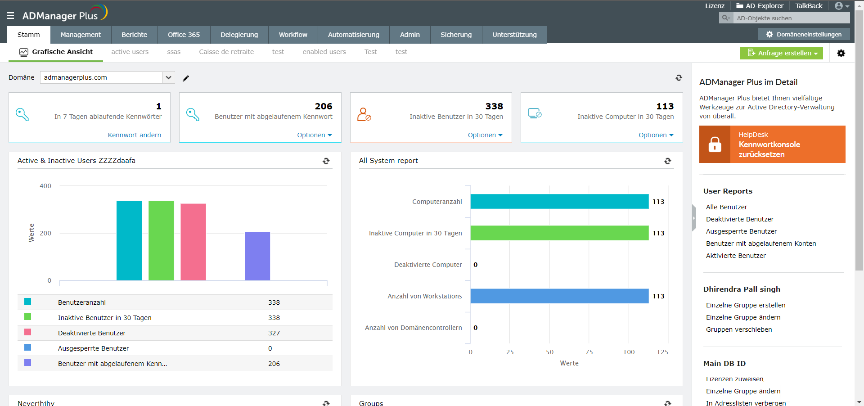Open the hamburger navigation menu
Image resolution: width=864 pixels, height=406 pixels.
(x=11, y=16)
